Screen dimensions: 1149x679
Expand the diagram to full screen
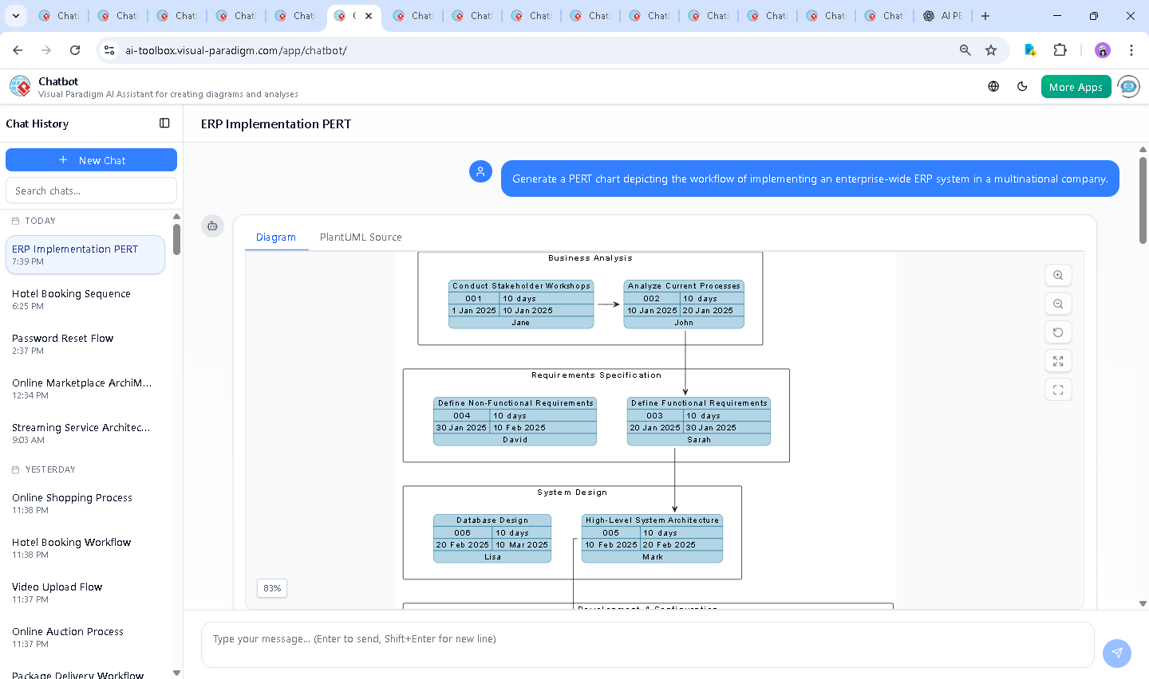(1058, 361)
